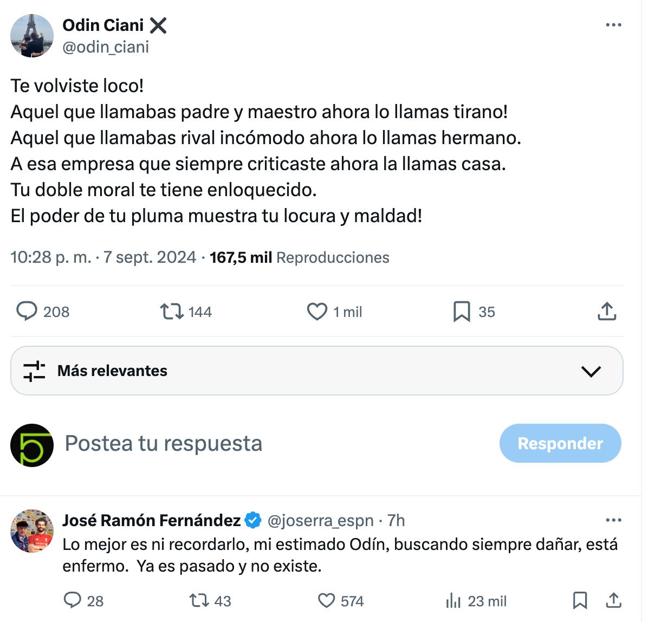Share Odin Ciani's main post

coord(607,312)
